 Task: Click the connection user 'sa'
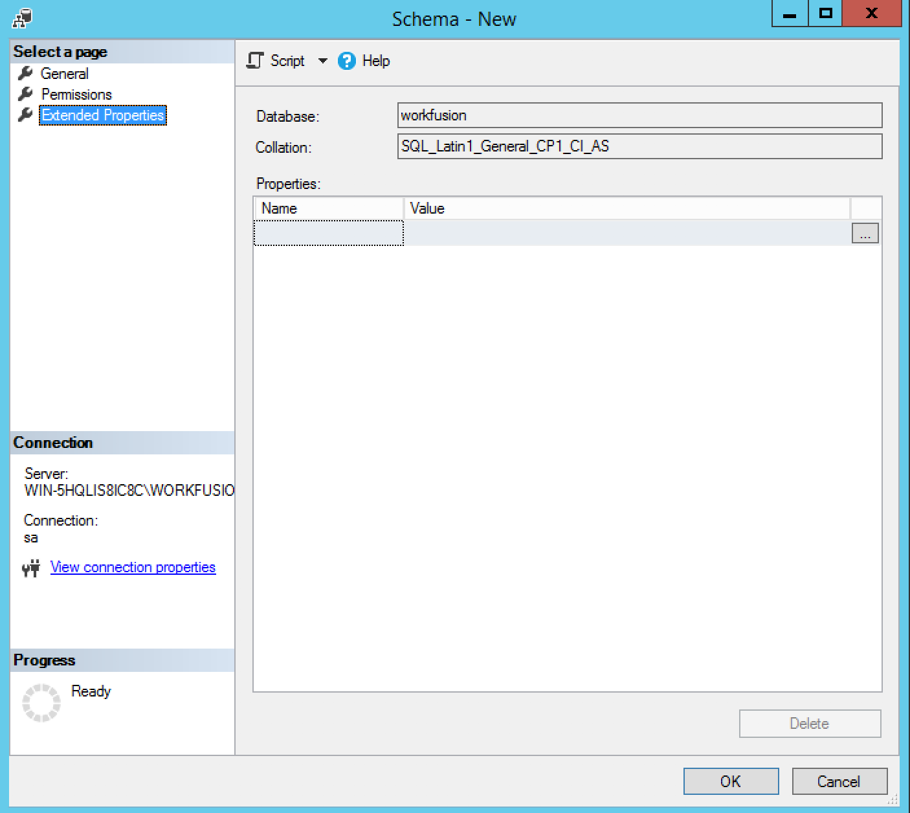[31, 538]
